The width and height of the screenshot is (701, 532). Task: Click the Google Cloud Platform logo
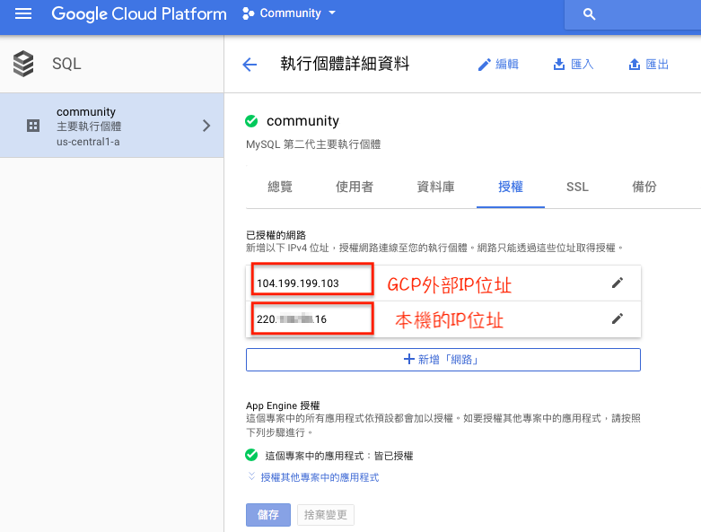coord(139,13)
